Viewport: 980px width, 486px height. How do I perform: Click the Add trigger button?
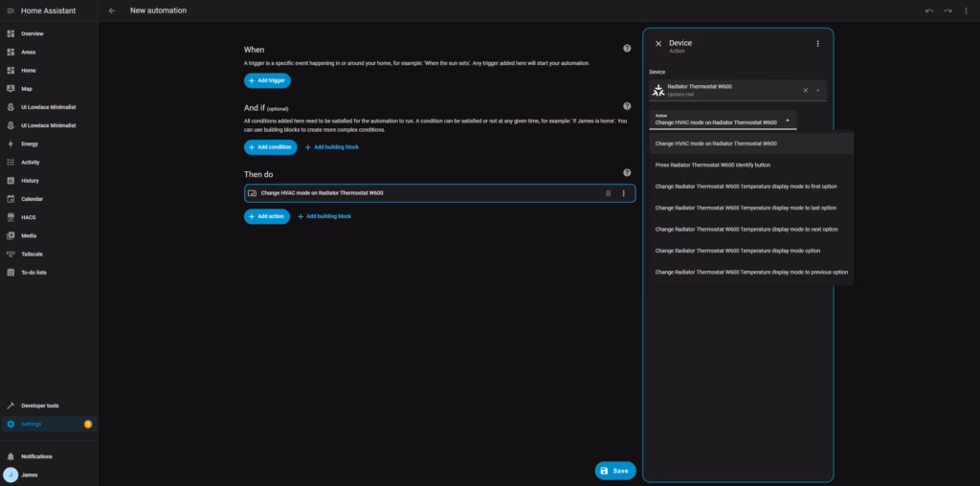[x=267, y=80]
